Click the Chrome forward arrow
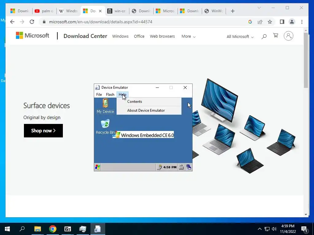The width and height of the screenshot is (314, 235). [x=22, y=22]
